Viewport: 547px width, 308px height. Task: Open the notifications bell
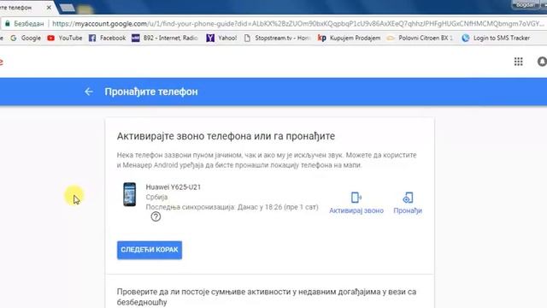(x=542, y=62)
